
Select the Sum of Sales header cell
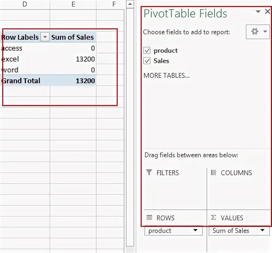pos(72,37)
